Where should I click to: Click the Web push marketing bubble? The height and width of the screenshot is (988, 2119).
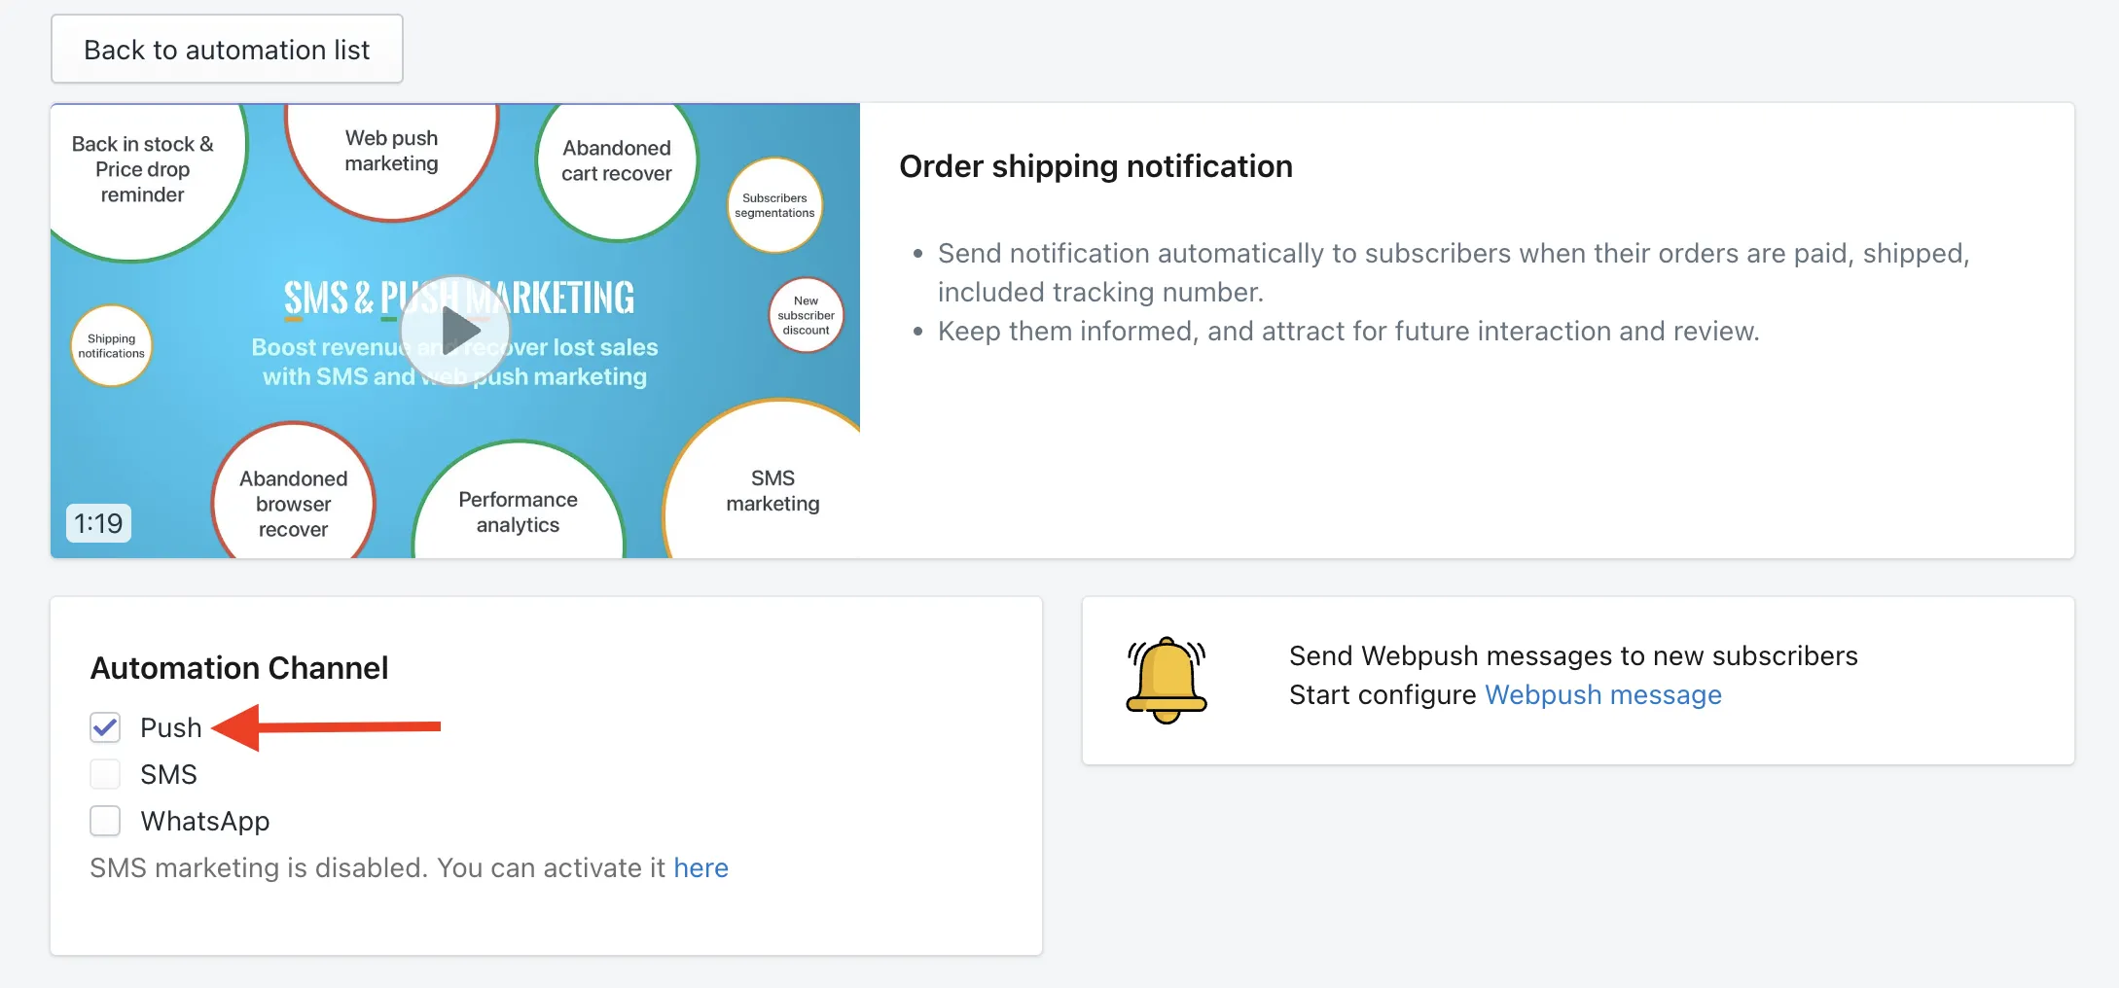392,155
